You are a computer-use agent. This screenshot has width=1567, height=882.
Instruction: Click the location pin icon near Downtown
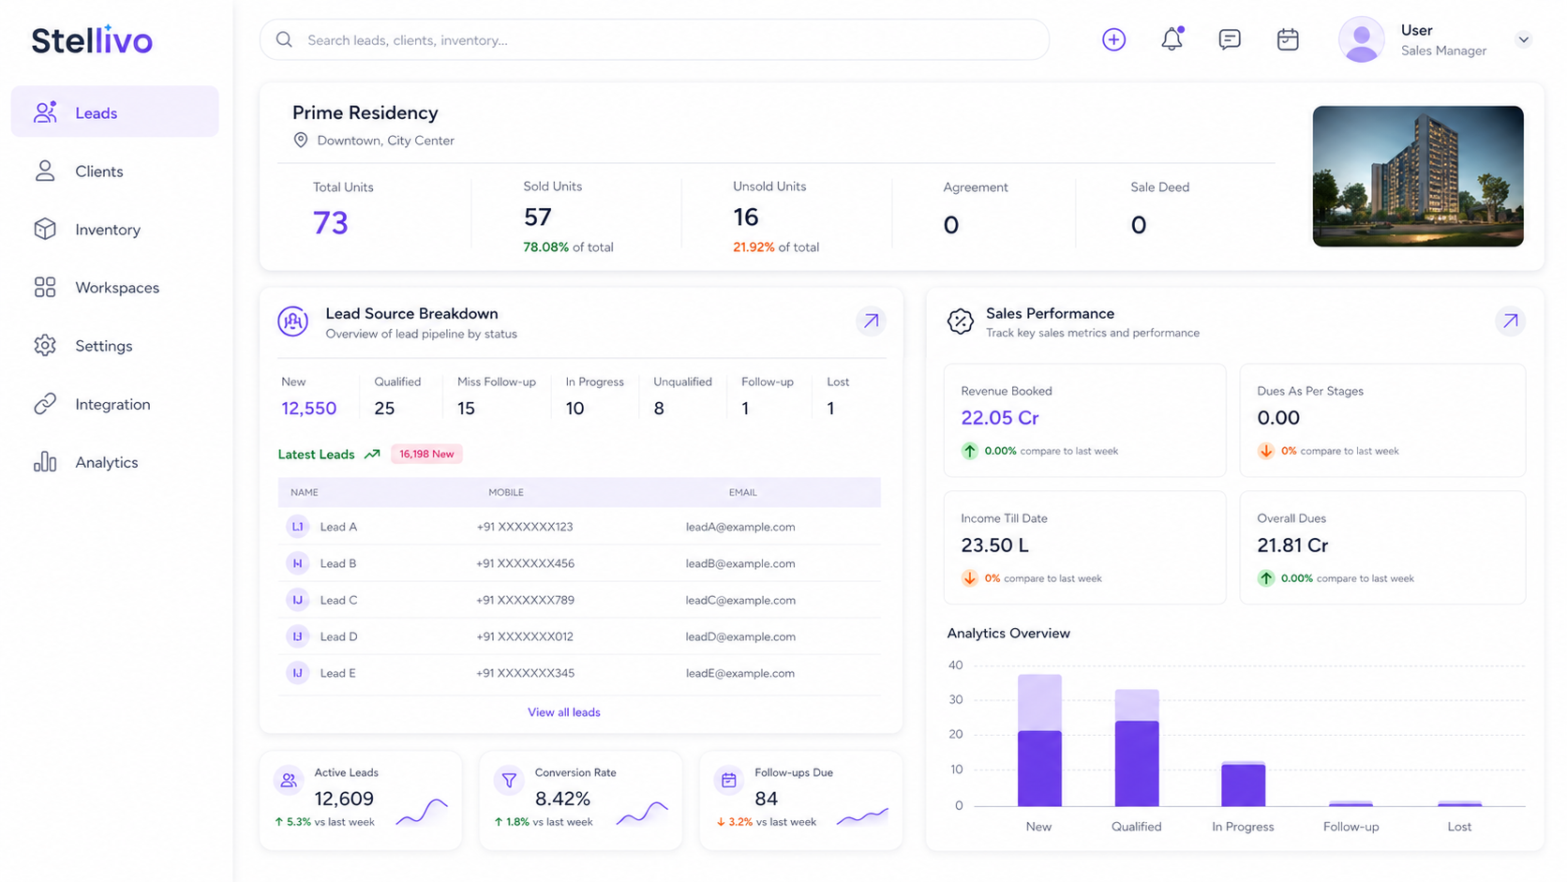pos(301,140)
